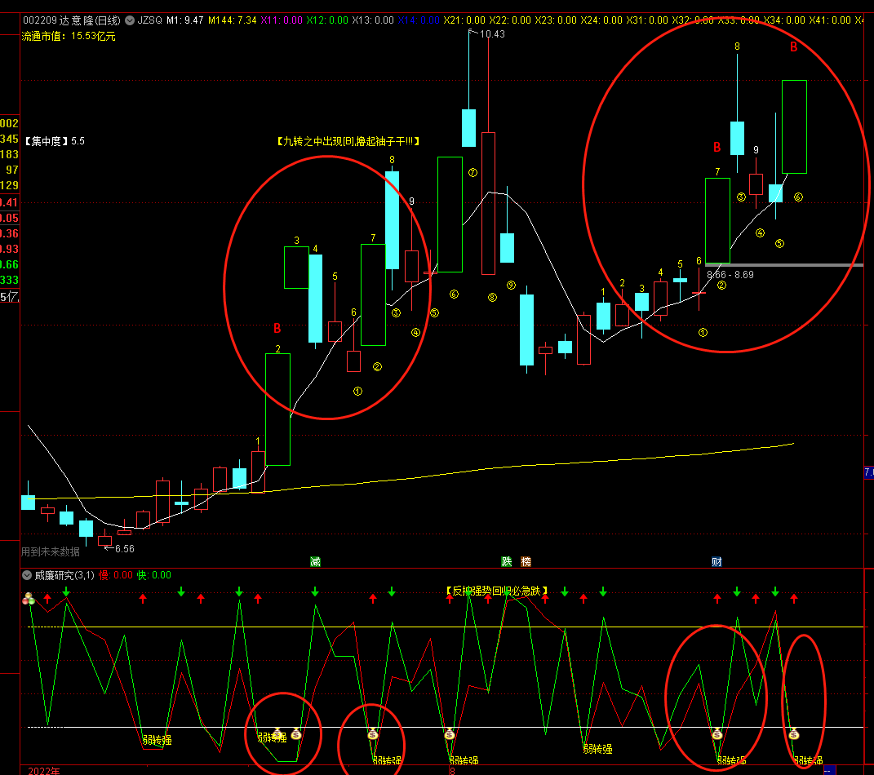Click the 流通市值: 15.53亿元 label

pyautogui.click(x=69, y=36)
